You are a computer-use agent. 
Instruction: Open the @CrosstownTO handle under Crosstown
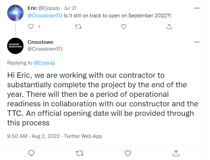pos(45,49)
